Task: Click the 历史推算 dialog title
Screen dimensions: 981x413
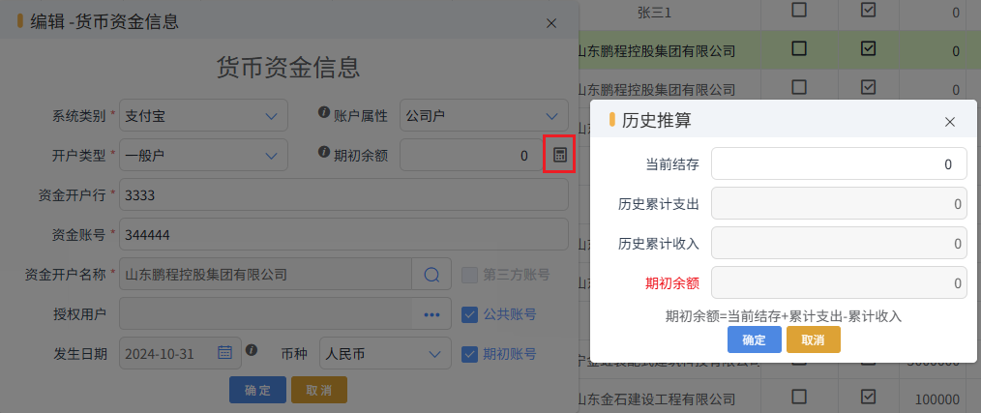Action: (x=656, y=120)
